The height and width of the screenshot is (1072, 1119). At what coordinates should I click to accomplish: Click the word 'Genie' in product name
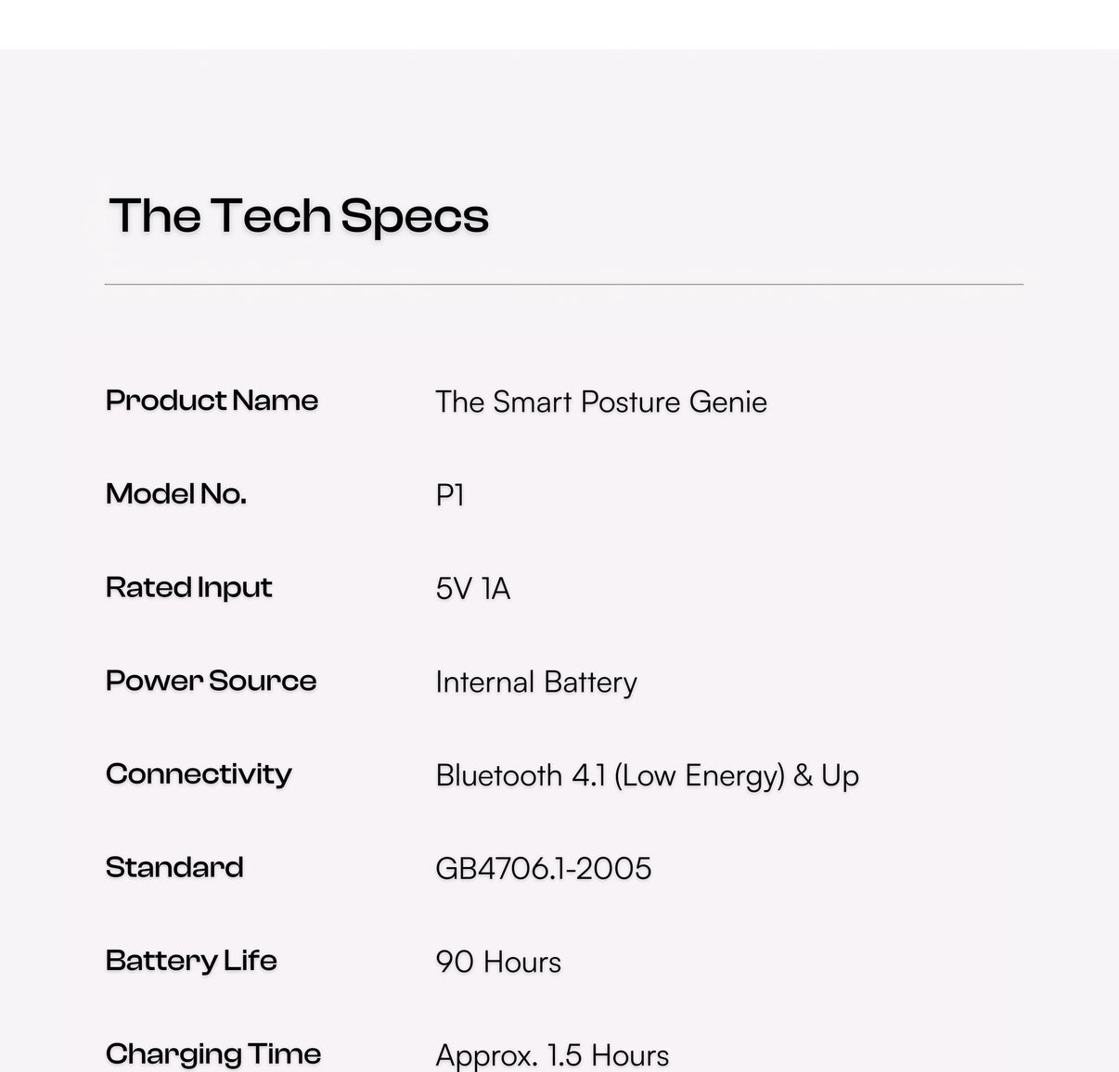coord(727,402)
